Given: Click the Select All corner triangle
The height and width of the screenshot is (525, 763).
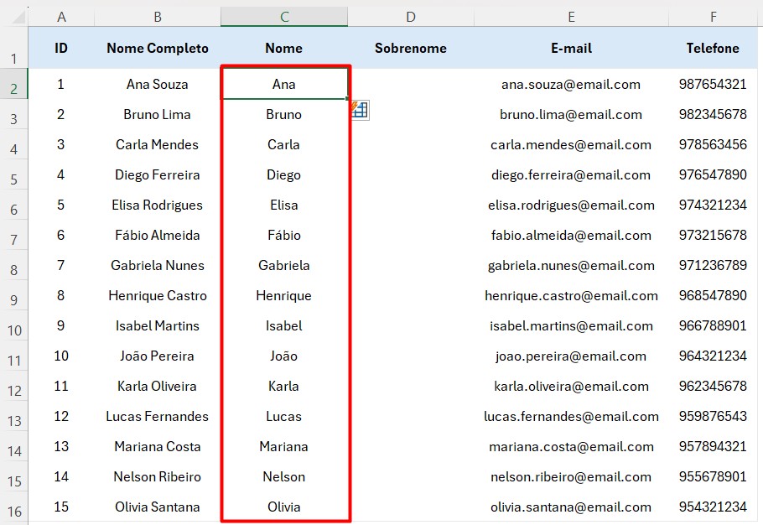Looking at the screenshot, I should pos(18,18).
